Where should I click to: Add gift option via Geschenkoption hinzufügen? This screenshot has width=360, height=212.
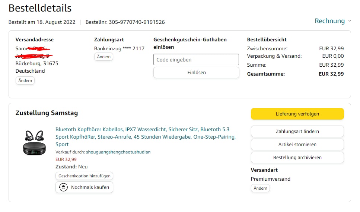tap(85, 176)
